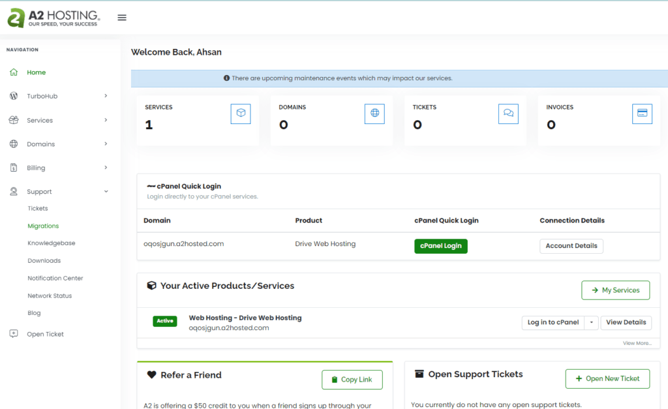The height and width of the screenshot is (409, 668).
Task: Expand the Services menu chevron
Action: click(106, 120)
